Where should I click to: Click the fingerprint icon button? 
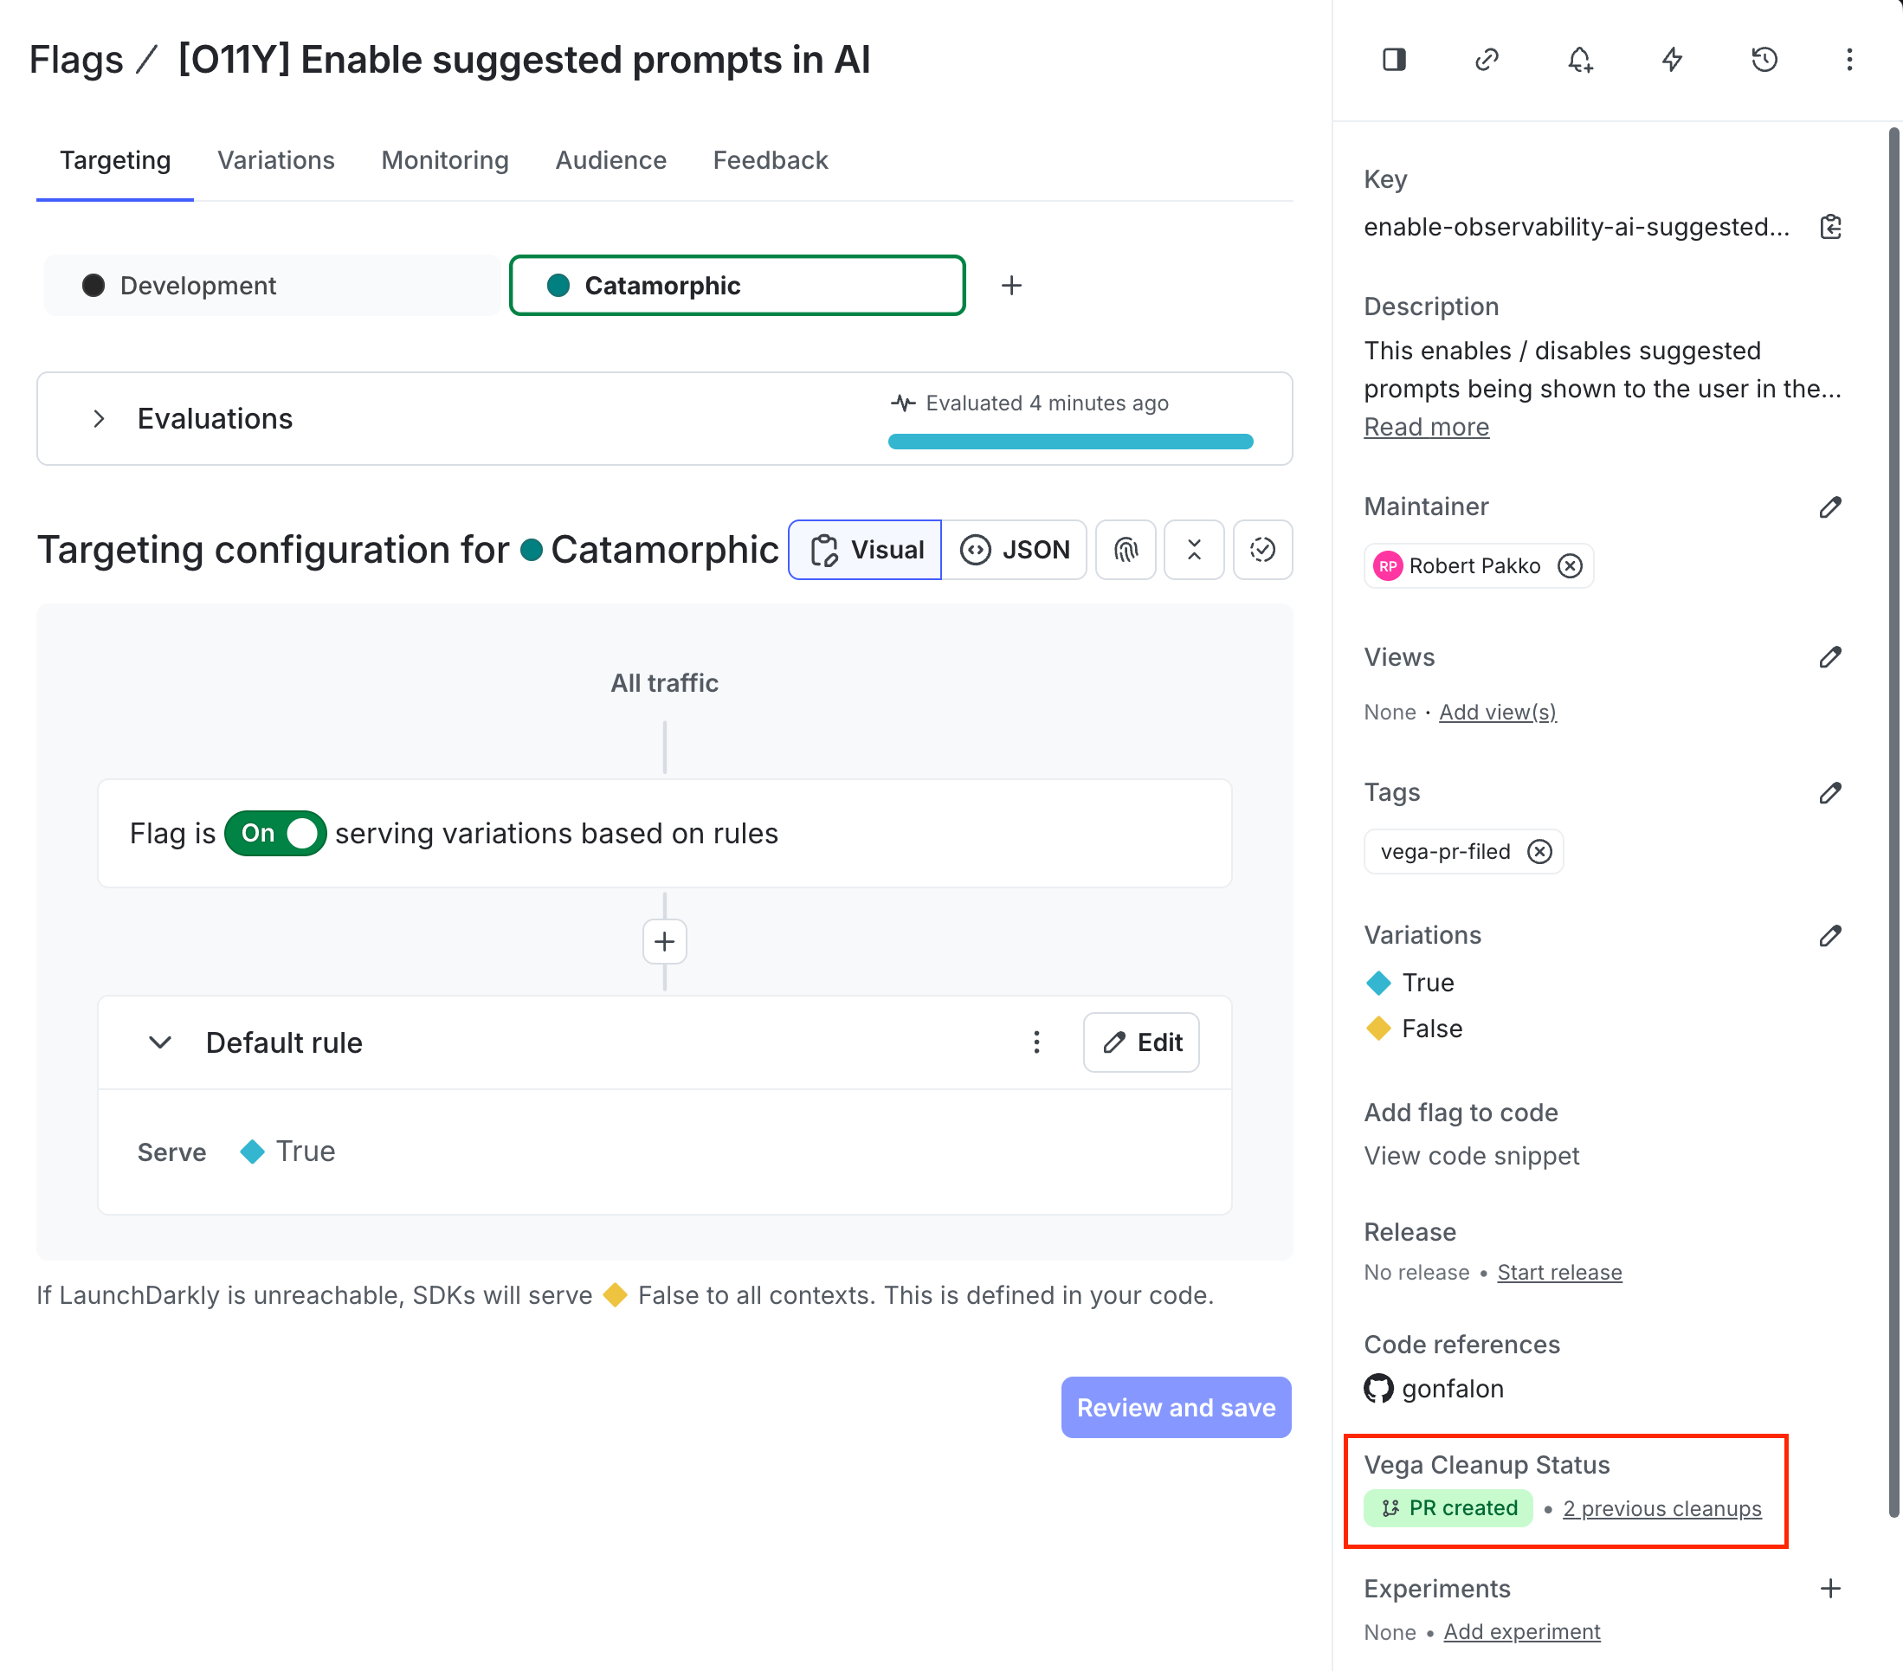click(1126, 549)
